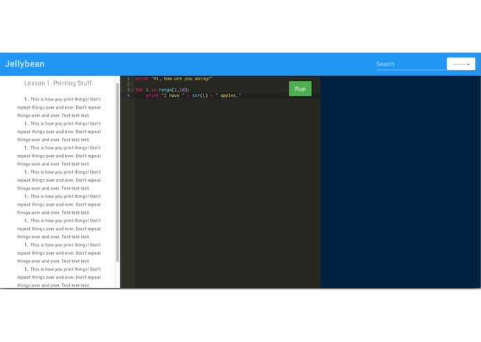Screen dimensions: 481x342
Task: Run the code with the green Run button
Action: (300, 89)
